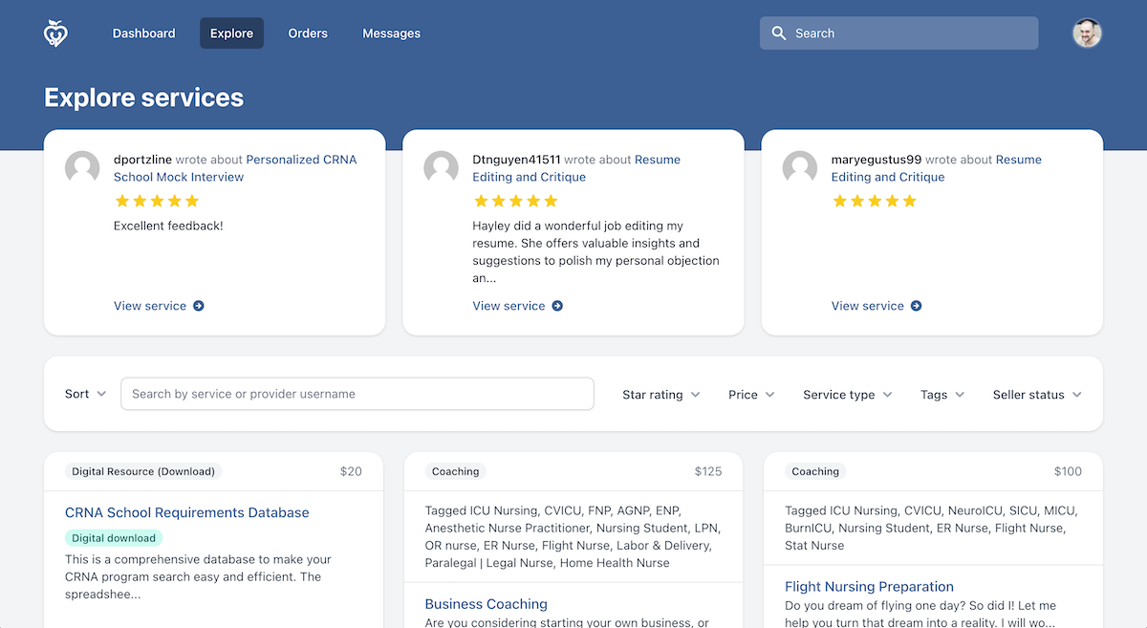The width and height of the screenshot is (1147, 628).
Task: Go to the Dashboard tab
Action: tap(144, 33)
